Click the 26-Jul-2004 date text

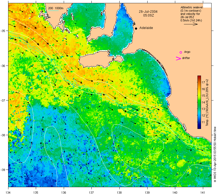148,12
